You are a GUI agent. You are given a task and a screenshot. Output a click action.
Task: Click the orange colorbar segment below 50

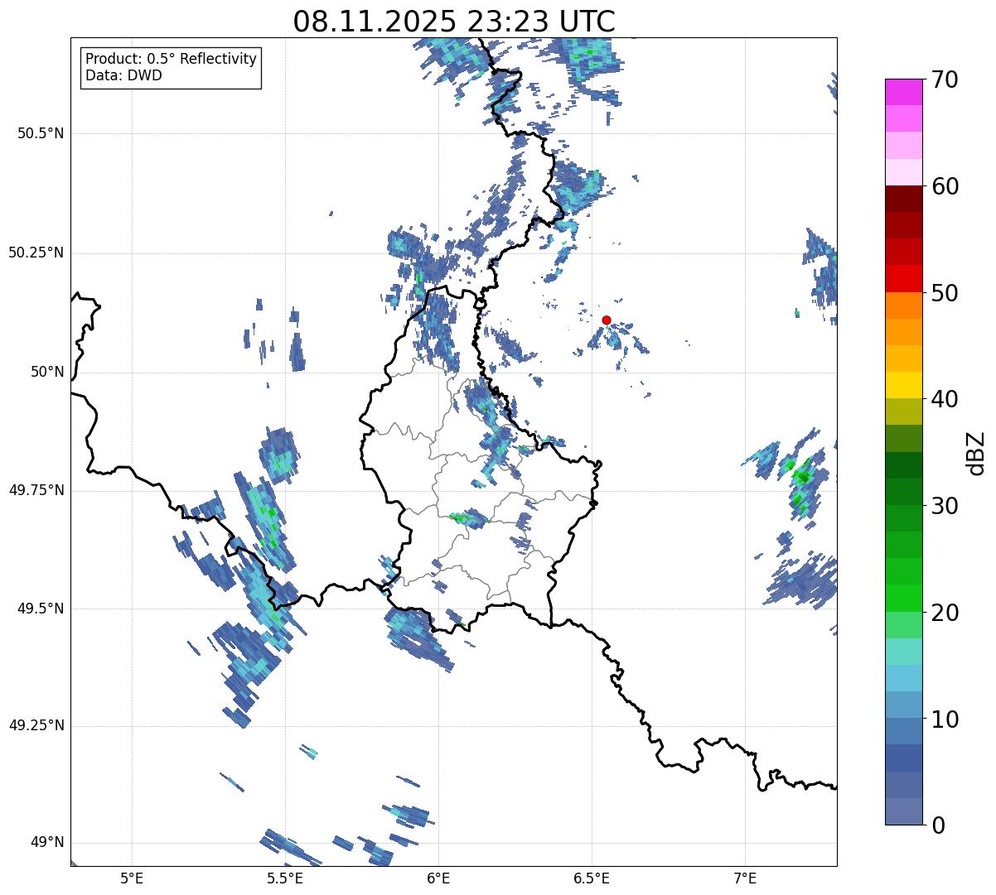pos(904,306)
